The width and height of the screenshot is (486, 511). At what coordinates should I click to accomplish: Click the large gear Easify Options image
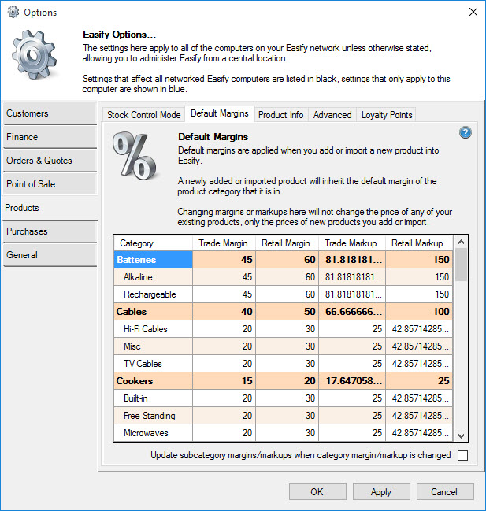coord(34,54)
